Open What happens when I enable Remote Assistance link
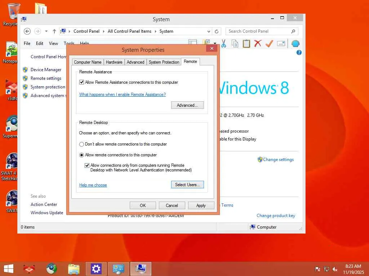Image resolution: width=369 pixels, height=276 pixels. click(x=123, y=95)
